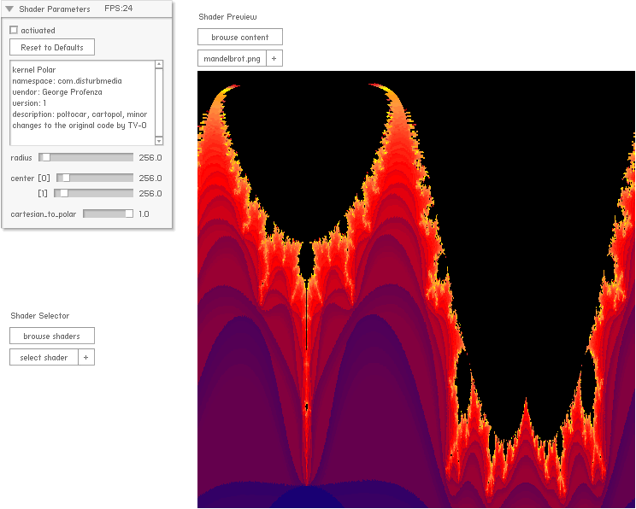Open the select shader dropdown
Screen dimensions: 636x509
[44, 358]
